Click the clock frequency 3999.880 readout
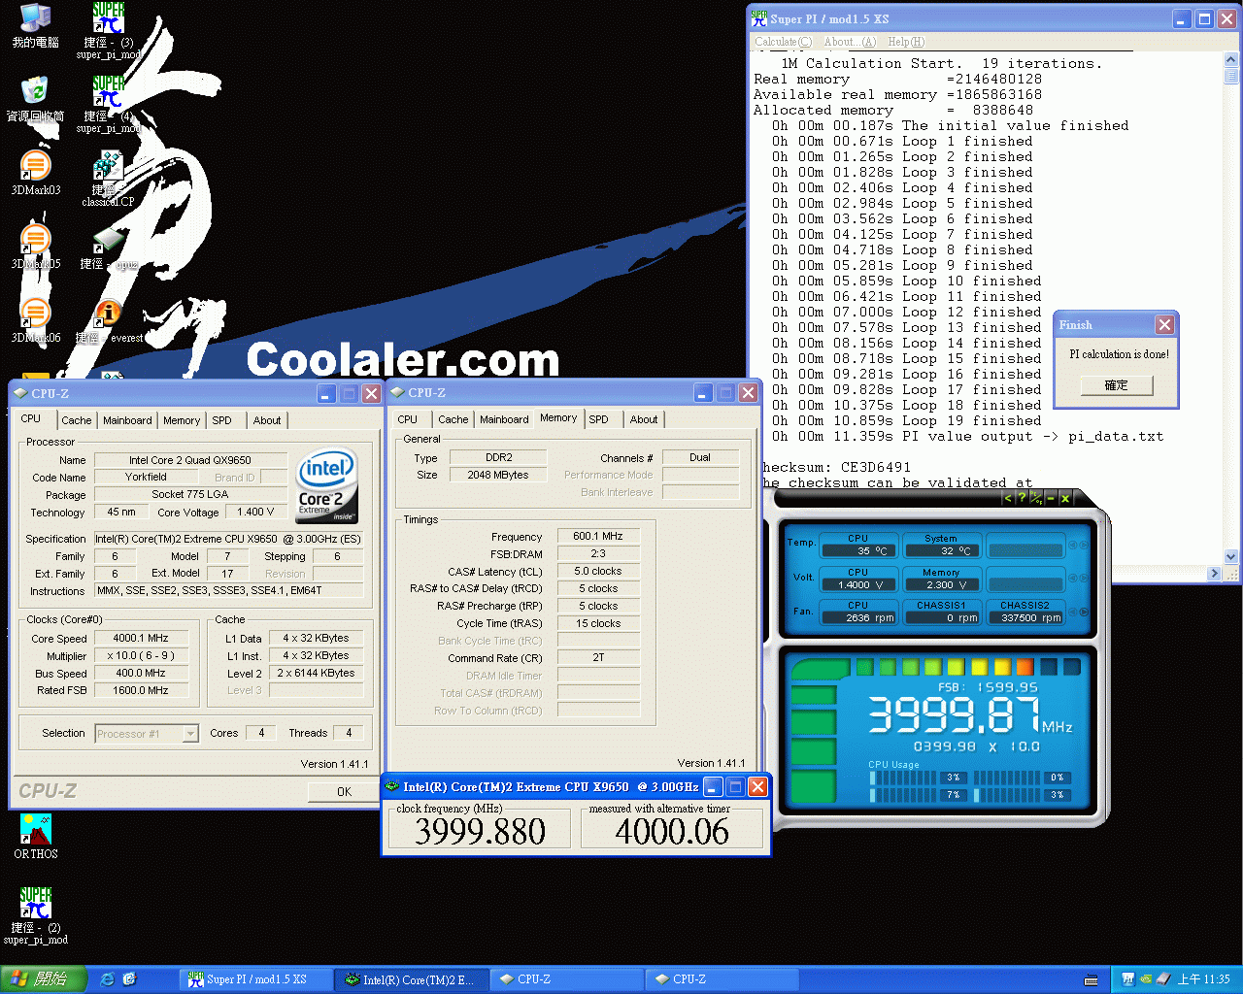The image size is (1243, 994). [x=480, y=831]
